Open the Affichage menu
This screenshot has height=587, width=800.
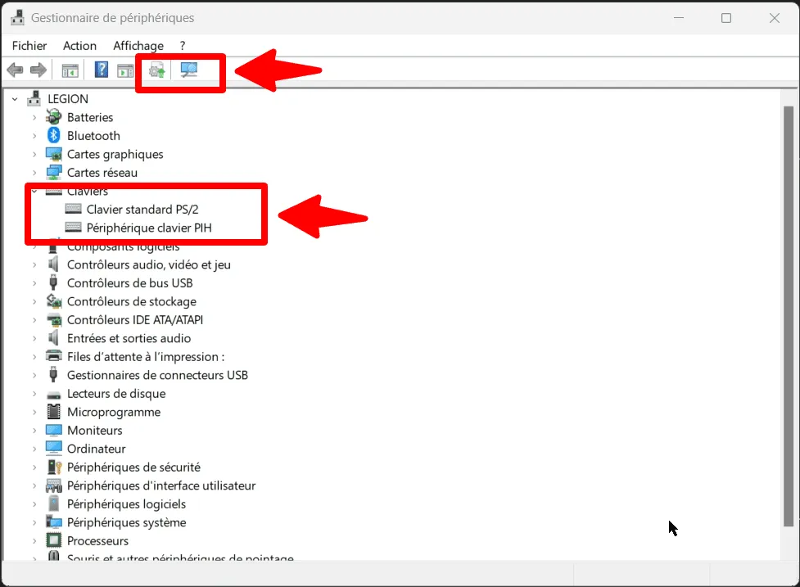pyautogui.click(x=138, y=45)
